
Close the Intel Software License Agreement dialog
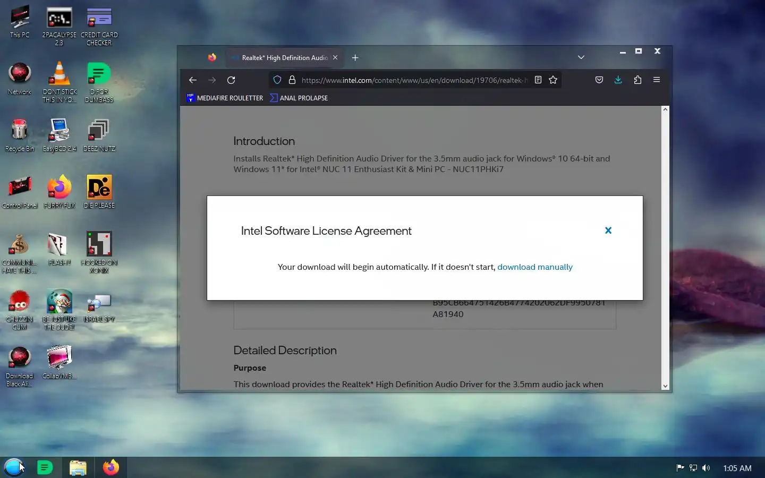(x=608, y=231)
